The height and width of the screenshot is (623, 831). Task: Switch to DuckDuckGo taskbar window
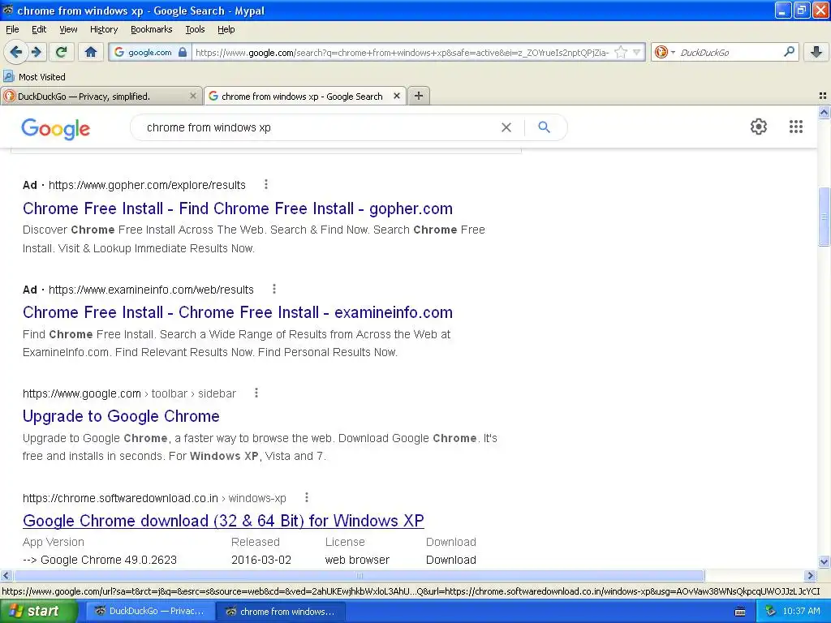point(149,611)
